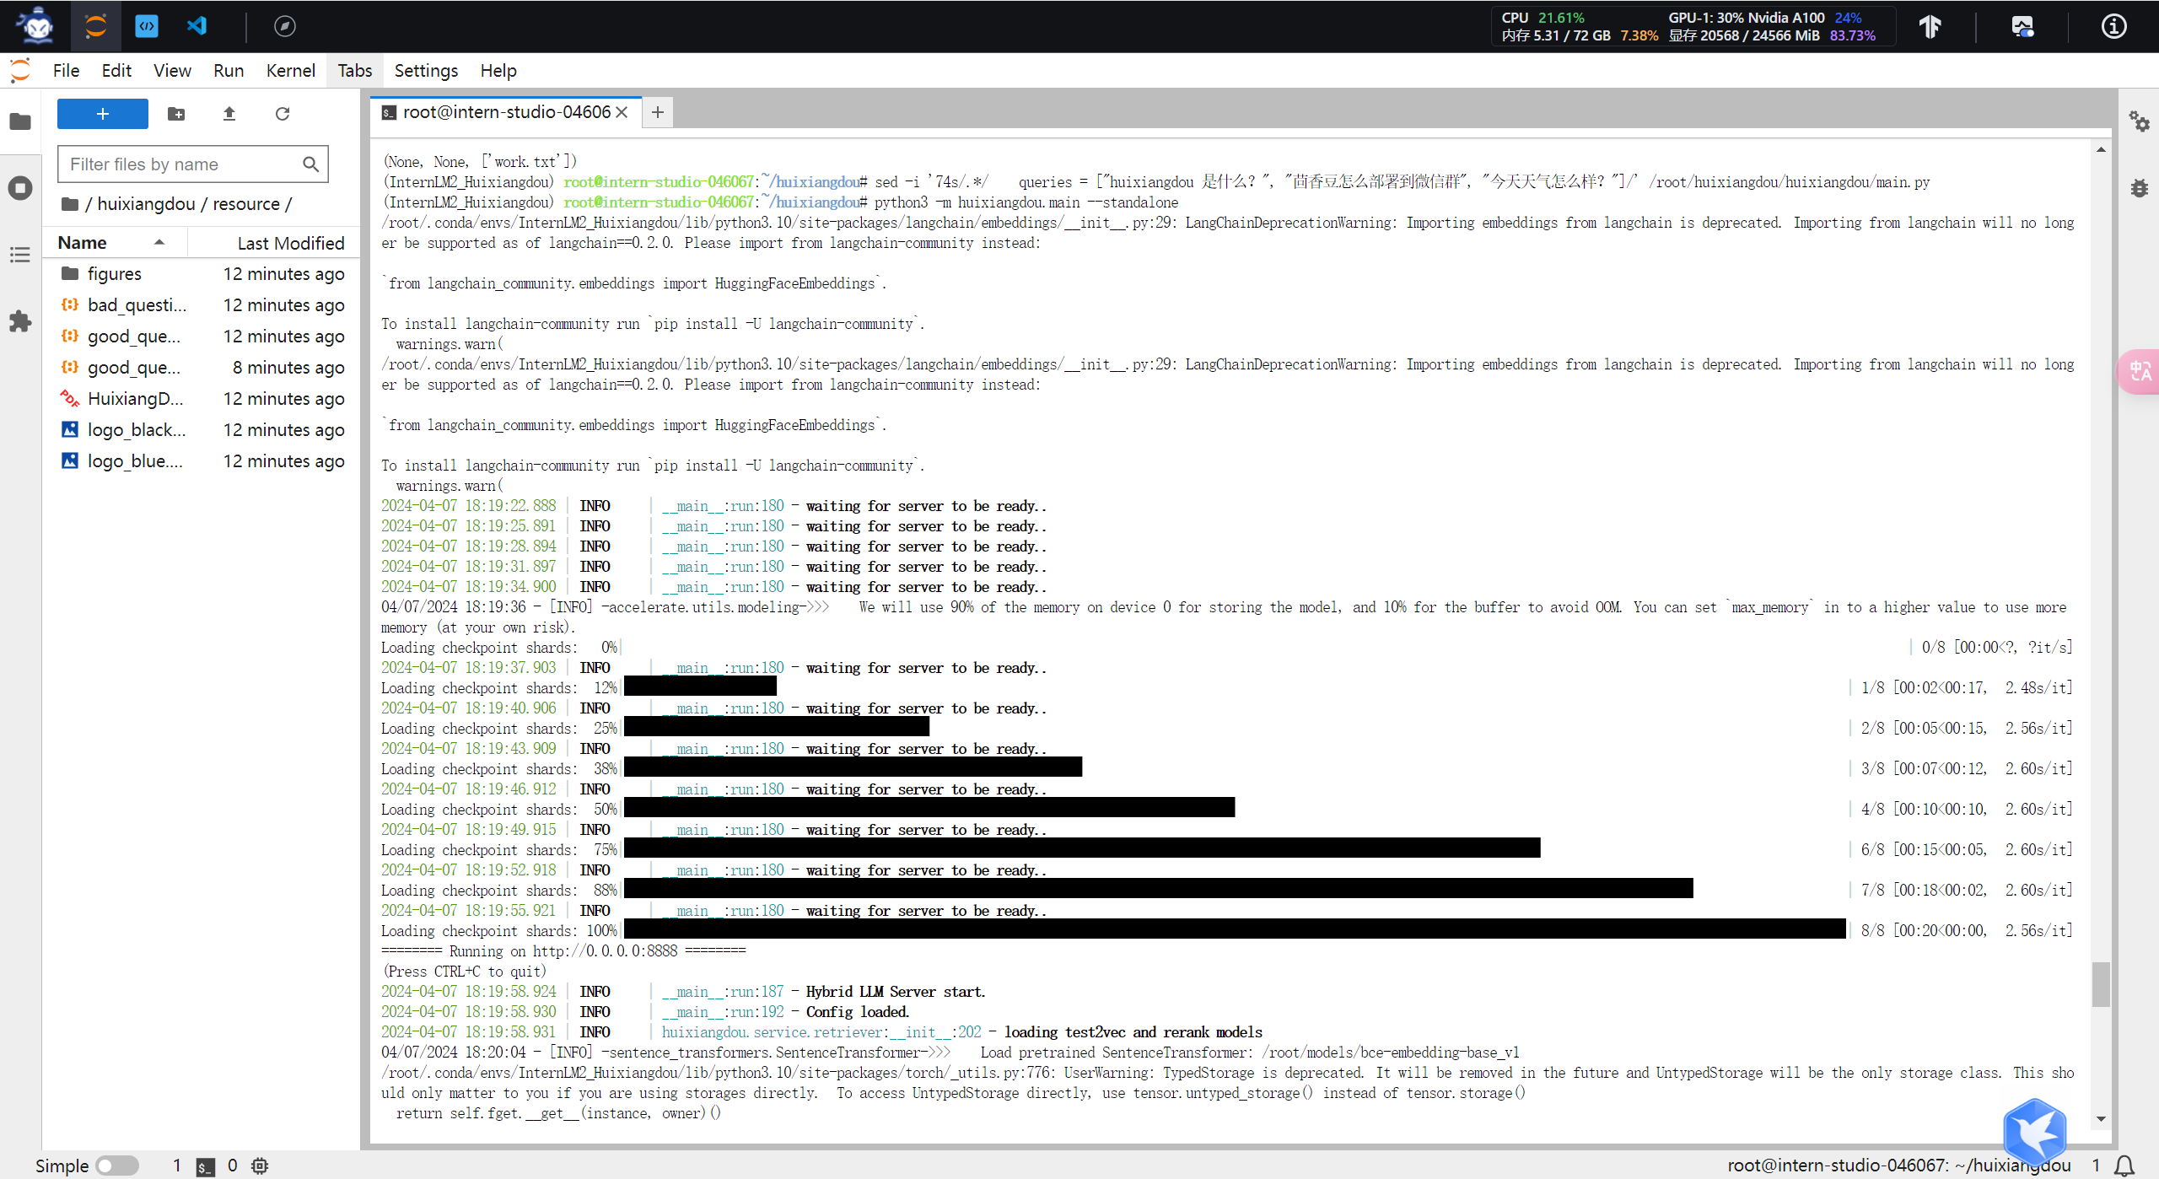Viewport: 2159px width, 1179px height.
Task: Click the Filter files by name field
Action: pyautogui.click(x=183, y=164)
